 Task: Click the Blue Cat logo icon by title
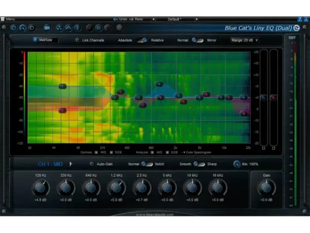297,28
